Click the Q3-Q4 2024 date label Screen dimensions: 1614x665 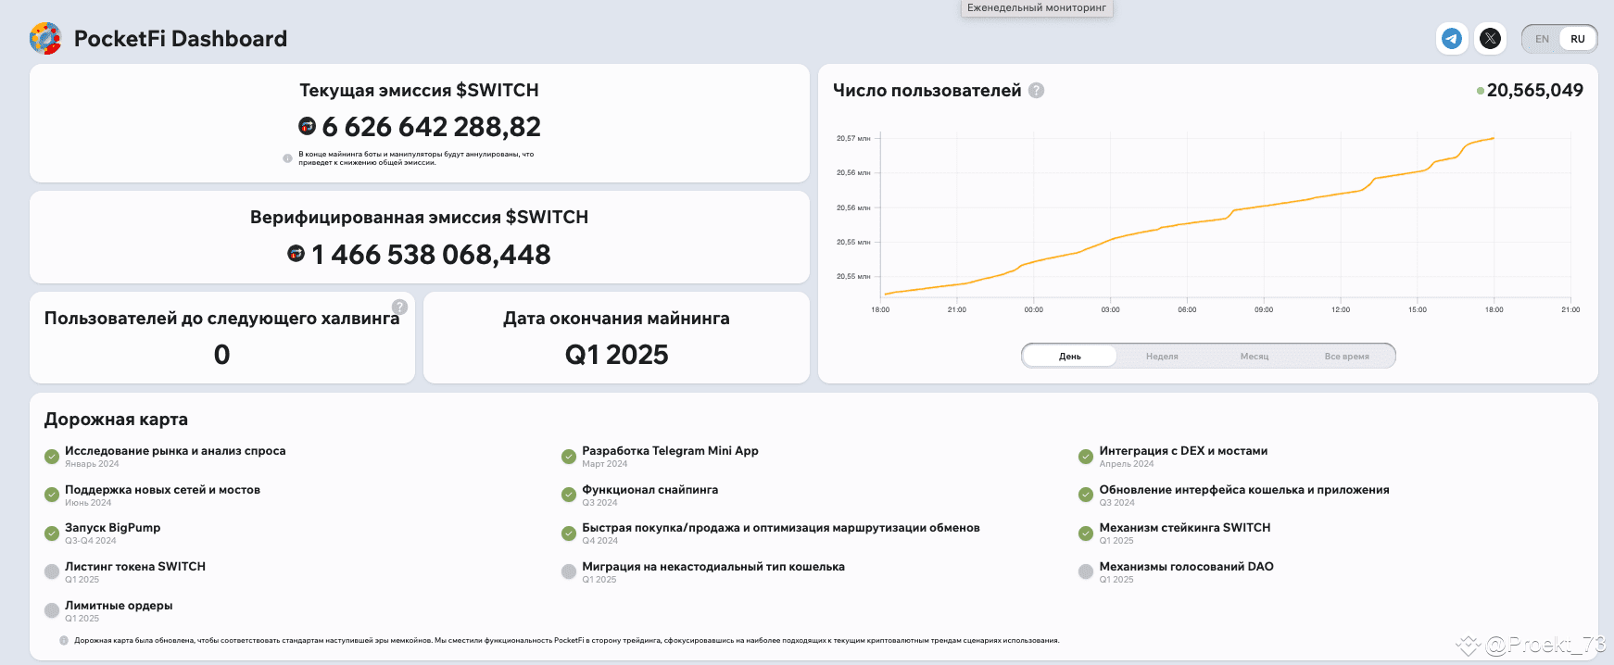[91, 541]
